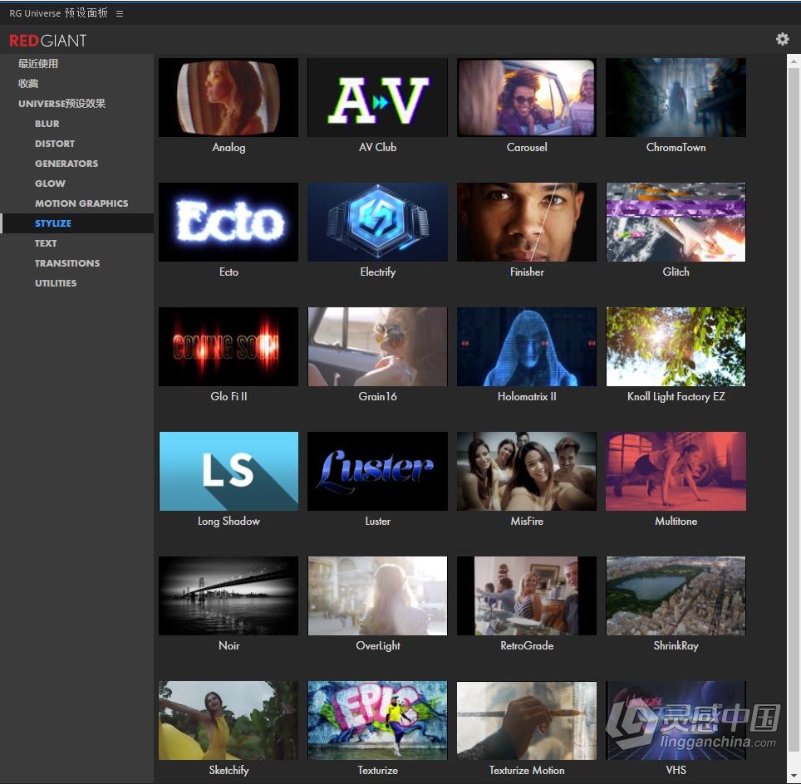Image resolution: width=801 pixels, height=784 pixels.
Task: Select the Texturize graffiti thumbnail
Action: pos(377,720)
